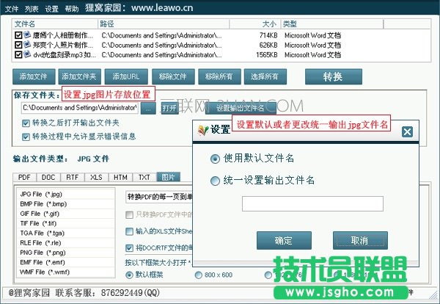Select the 默认框架 radio option
Viewport: 440px width, 304px height.
[129, 275]
